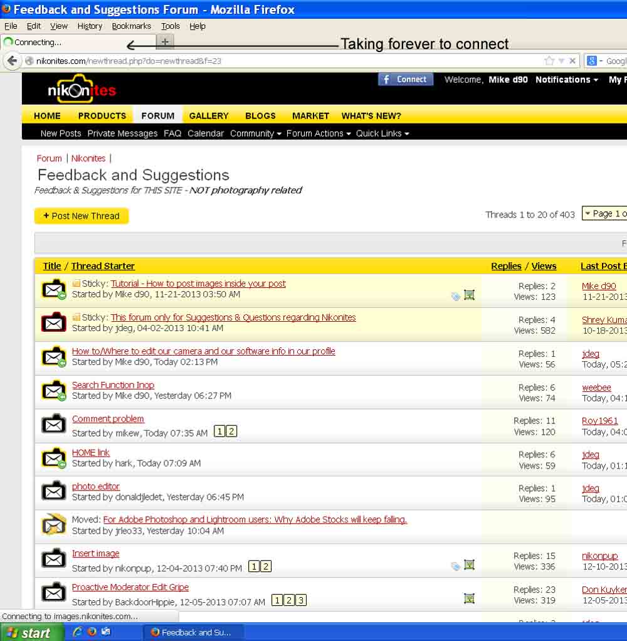Click the image attachment icon on Insert image thread

(x=469, y=565)
